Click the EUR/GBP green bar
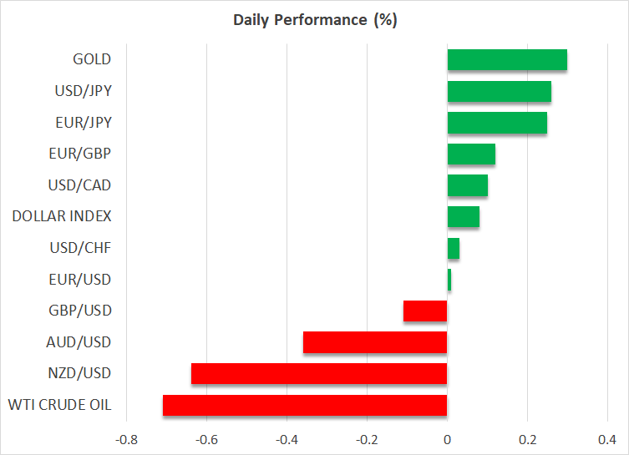The width and height of the screenshot is (629, 455). click(471, 154)
